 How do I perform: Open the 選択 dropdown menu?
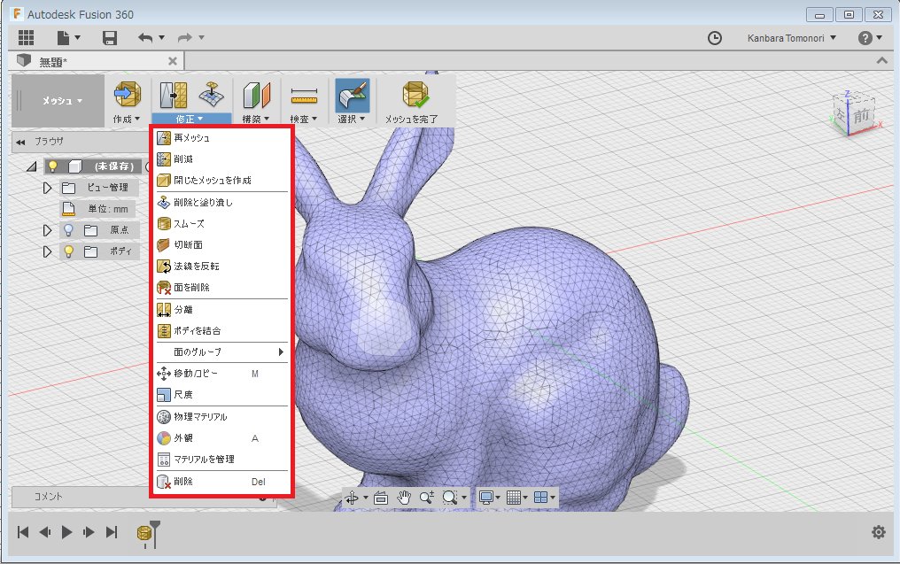[352, 119]
